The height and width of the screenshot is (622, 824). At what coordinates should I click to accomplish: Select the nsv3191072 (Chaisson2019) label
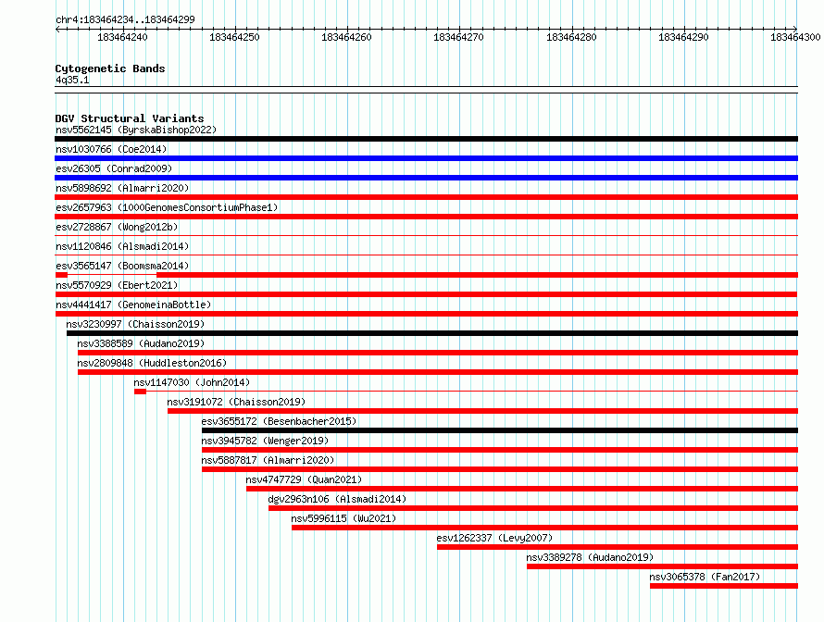point(236,402)
